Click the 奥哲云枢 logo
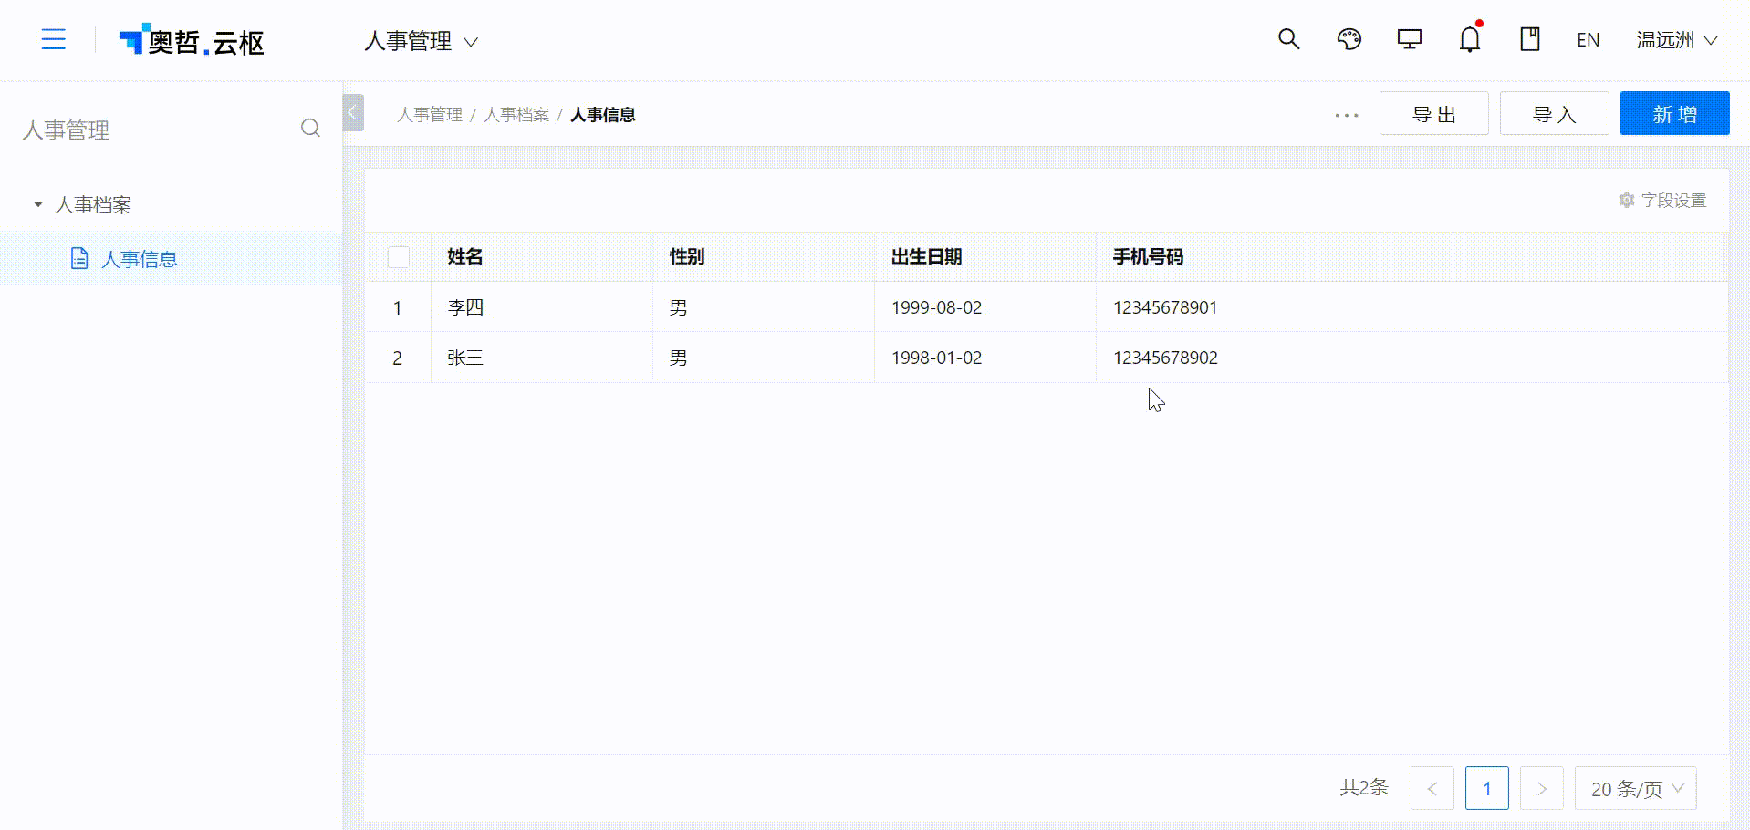 click(x=192, y=40)
